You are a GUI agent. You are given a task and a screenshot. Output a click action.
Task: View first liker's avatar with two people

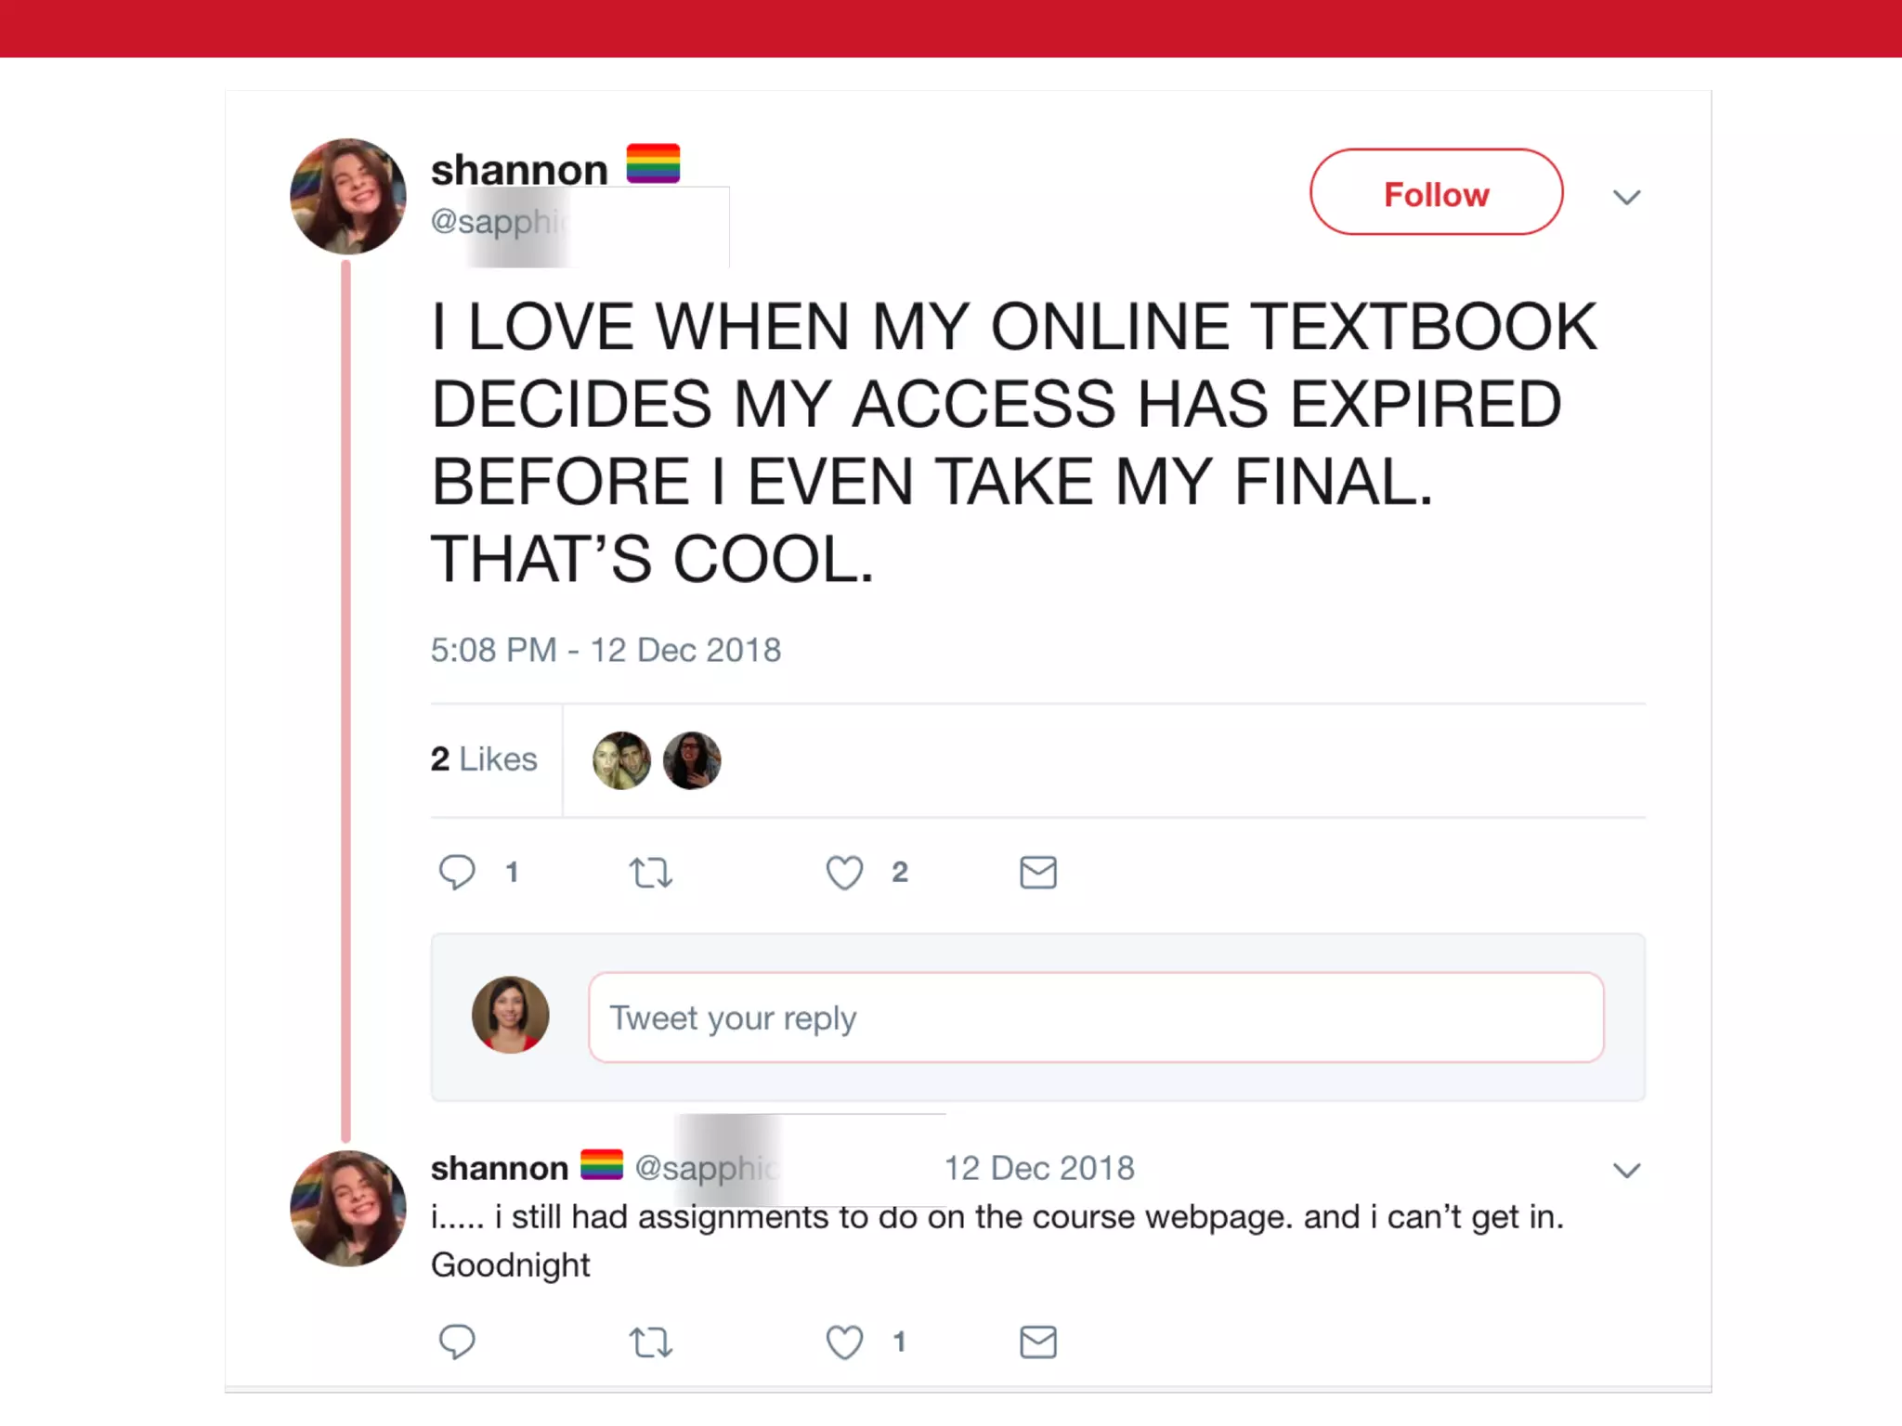(621, 760)
